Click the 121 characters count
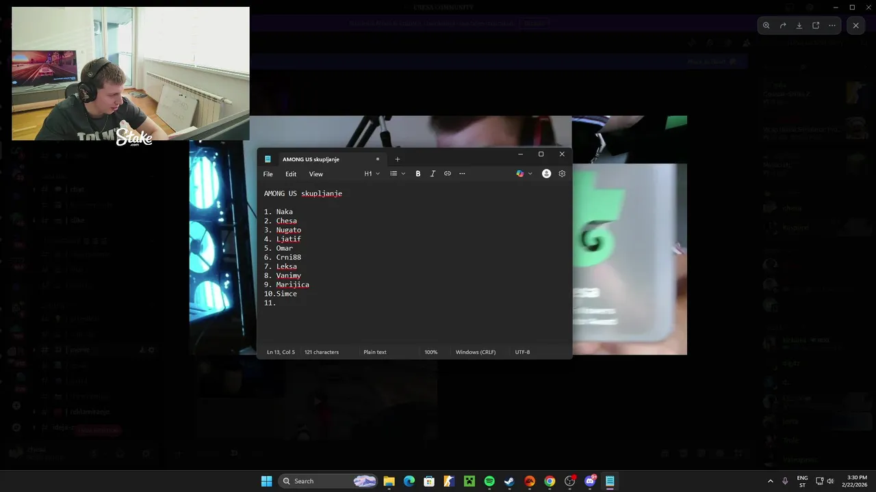This screenshot has height=492, width=876. tap(322, 352)
